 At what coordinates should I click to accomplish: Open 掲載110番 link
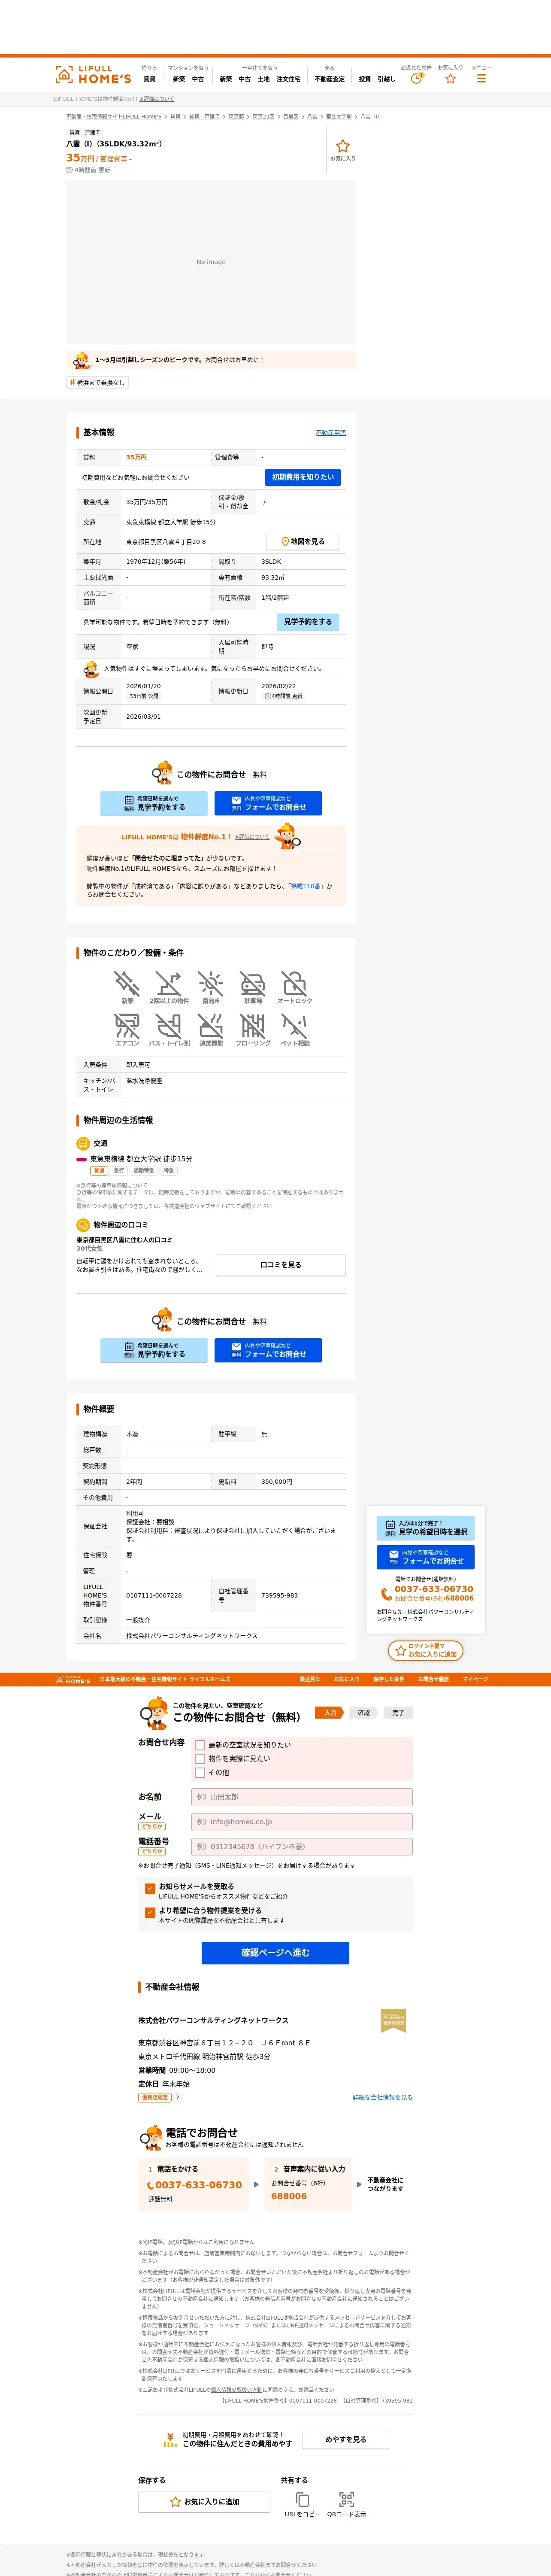click(305, 886)
